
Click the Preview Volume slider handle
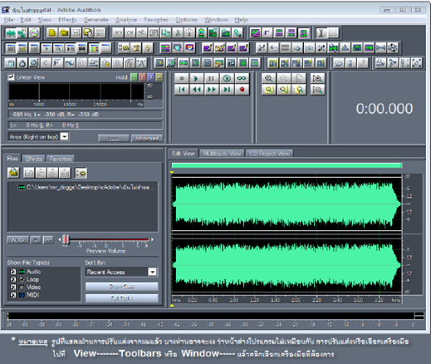point(66,239)
